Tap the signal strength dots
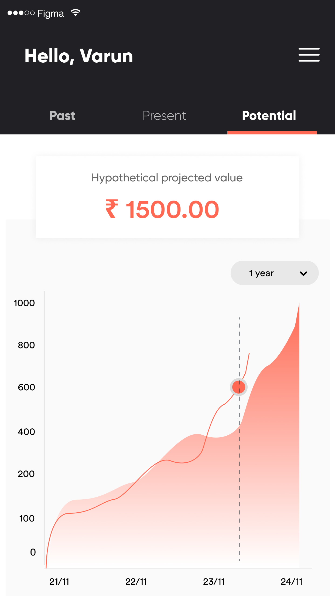 tap(21, 13)
